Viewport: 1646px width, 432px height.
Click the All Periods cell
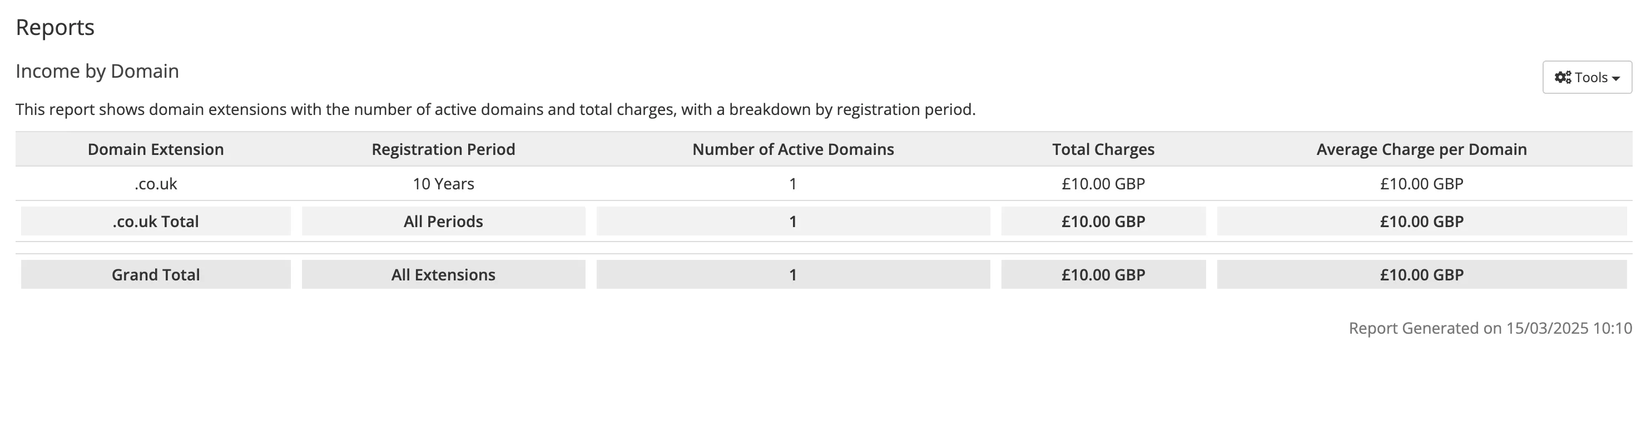coord(443,222)
